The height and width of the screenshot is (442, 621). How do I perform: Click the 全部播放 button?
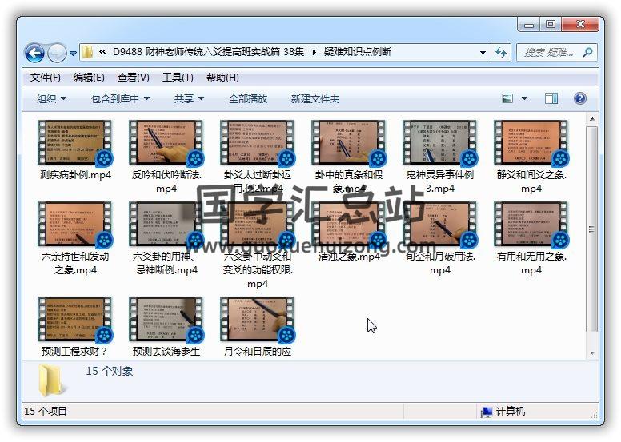(248, 98)
